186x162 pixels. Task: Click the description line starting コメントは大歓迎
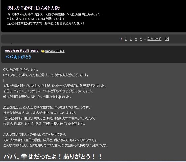[x=46, y=23]
